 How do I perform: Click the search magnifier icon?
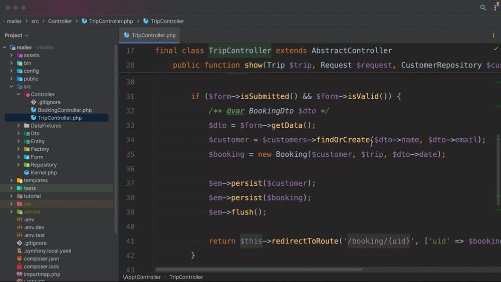(483, 8)
